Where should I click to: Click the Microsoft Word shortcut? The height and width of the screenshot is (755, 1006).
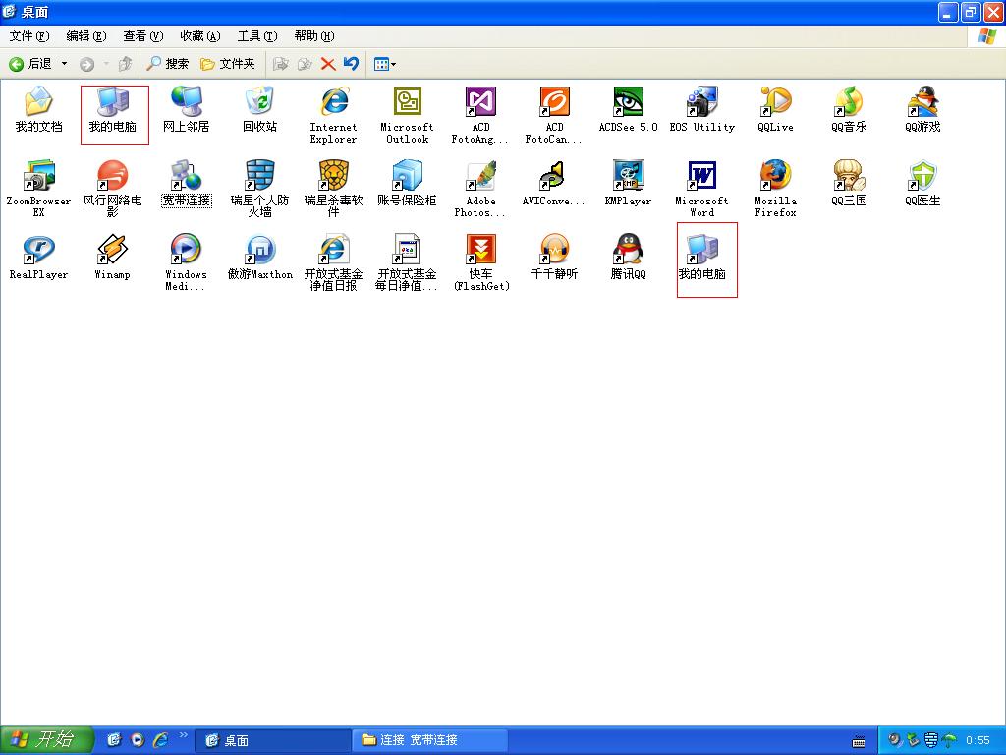pyautogui.click(x=701, y=177)
